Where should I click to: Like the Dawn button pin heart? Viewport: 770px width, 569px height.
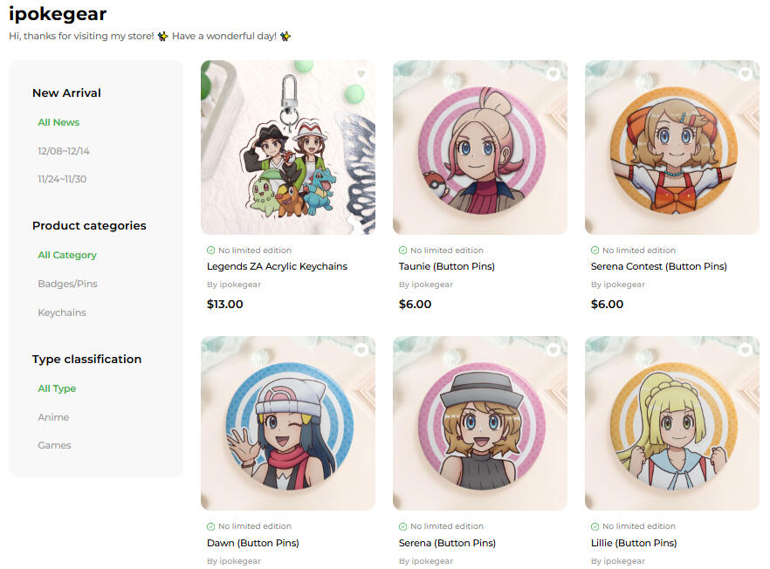tap(361, 350)
